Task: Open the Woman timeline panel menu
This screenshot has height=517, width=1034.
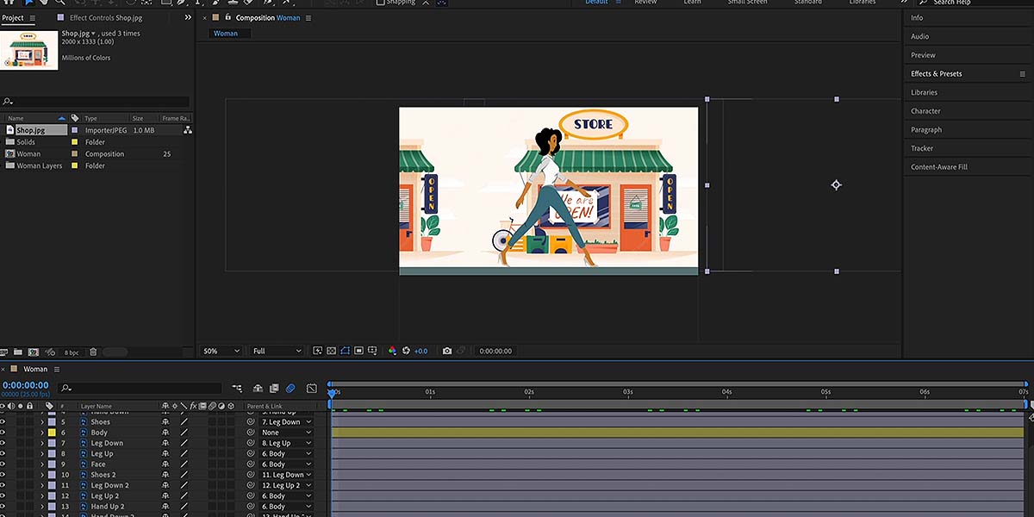Action: (57, 370)
